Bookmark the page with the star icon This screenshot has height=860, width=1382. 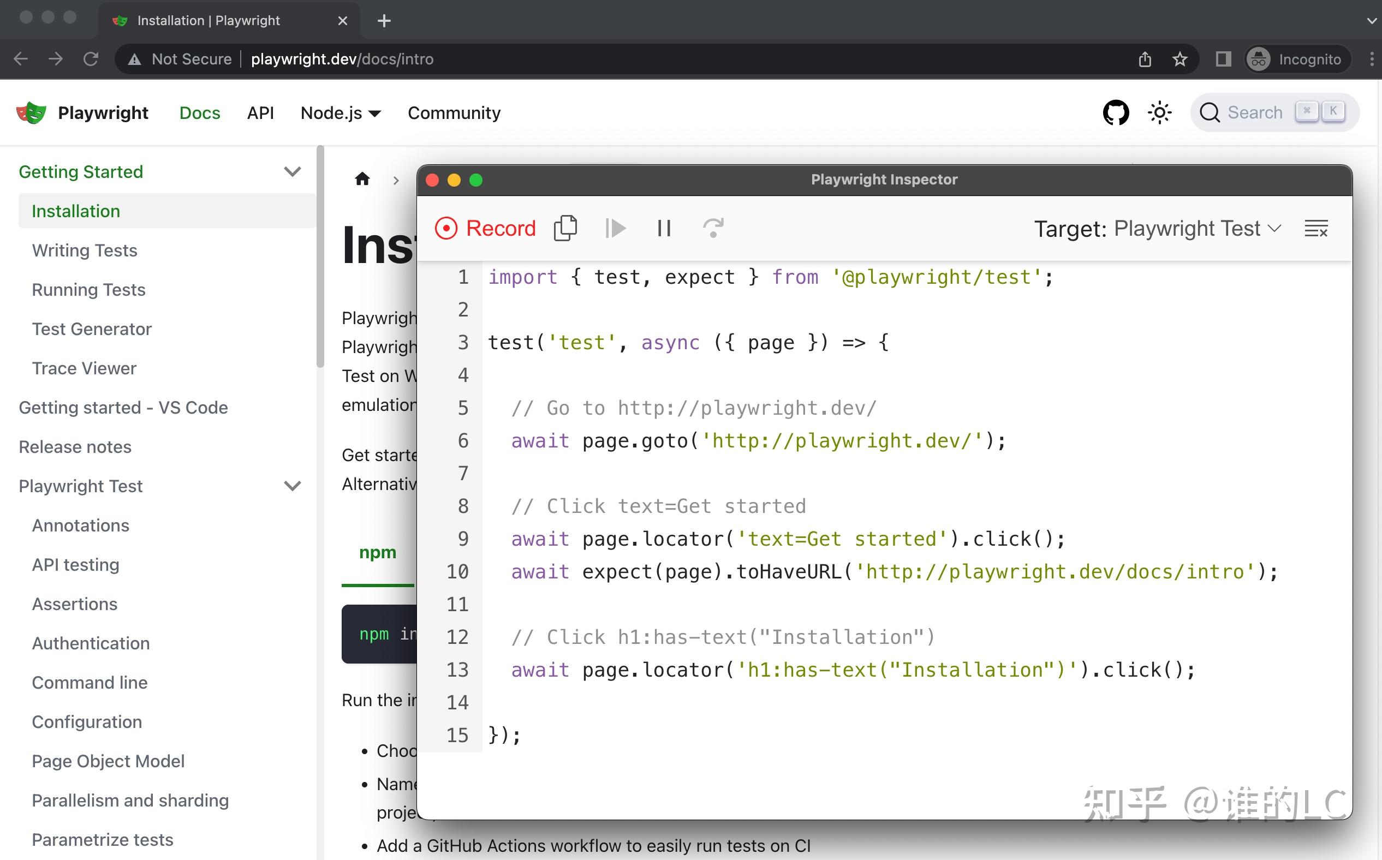pos(1180,59)
